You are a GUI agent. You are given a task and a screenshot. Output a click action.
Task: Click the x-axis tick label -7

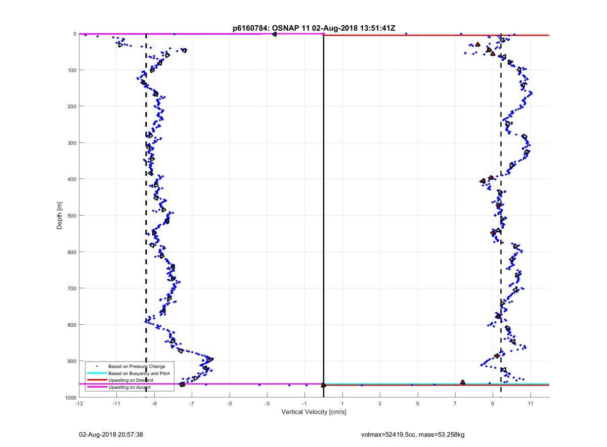[x=192, y=404]
